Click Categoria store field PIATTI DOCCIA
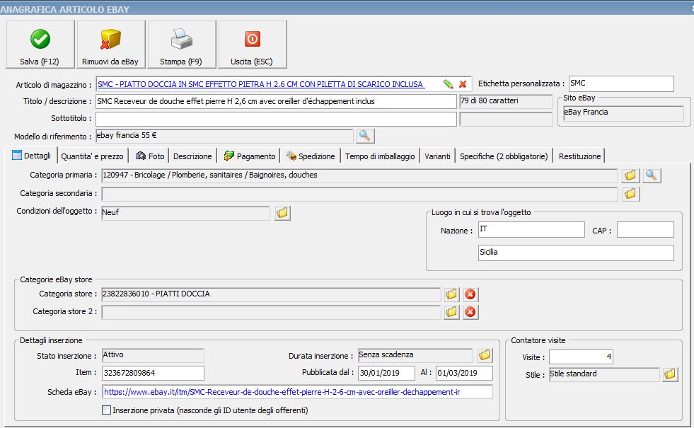Image resolution: width=694 pixels, height=428 pixels. tap(272, 294)
